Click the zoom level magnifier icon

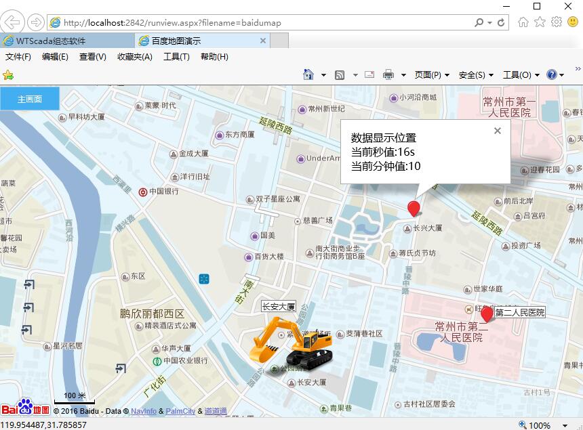523,425
